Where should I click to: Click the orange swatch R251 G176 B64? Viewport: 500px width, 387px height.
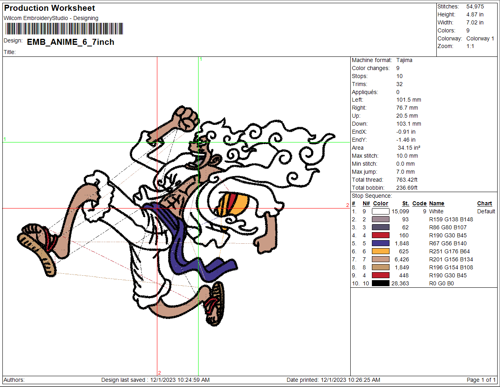(380, 251)
